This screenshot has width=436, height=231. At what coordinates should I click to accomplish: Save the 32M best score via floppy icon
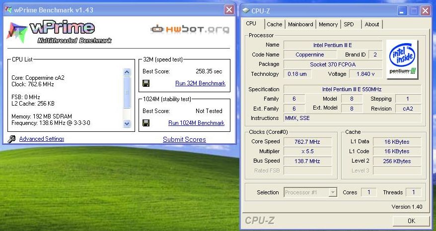(146, 83)
